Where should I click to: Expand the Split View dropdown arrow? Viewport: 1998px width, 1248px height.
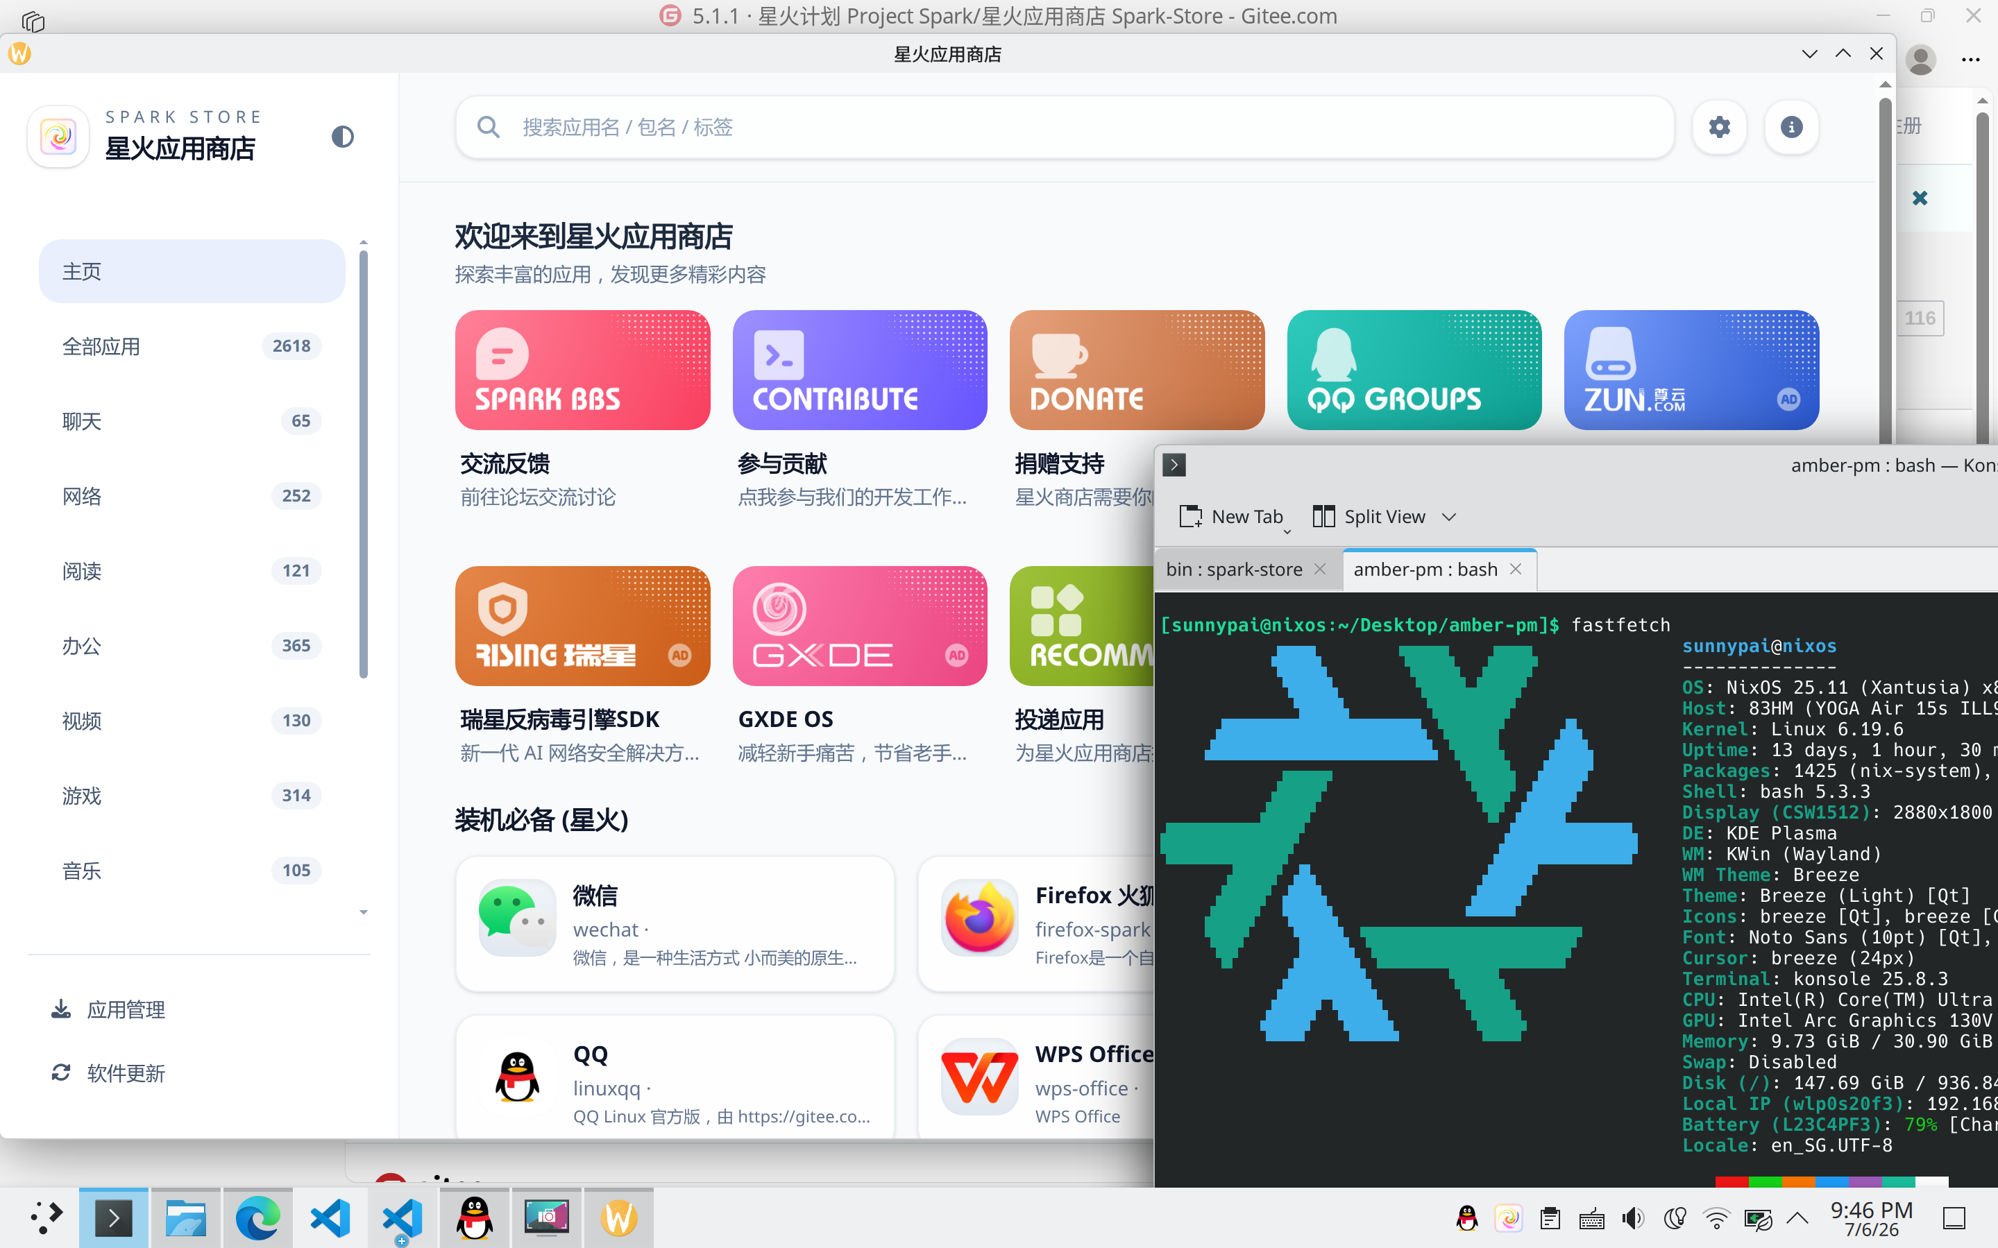[x=1449, y=517]
